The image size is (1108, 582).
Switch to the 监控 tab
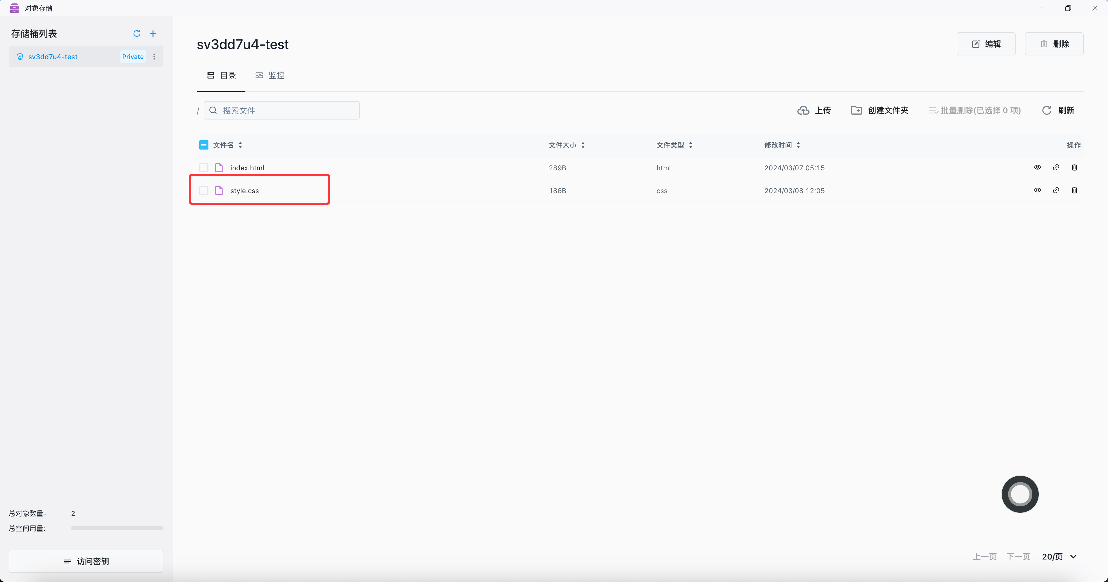[270, 75]
